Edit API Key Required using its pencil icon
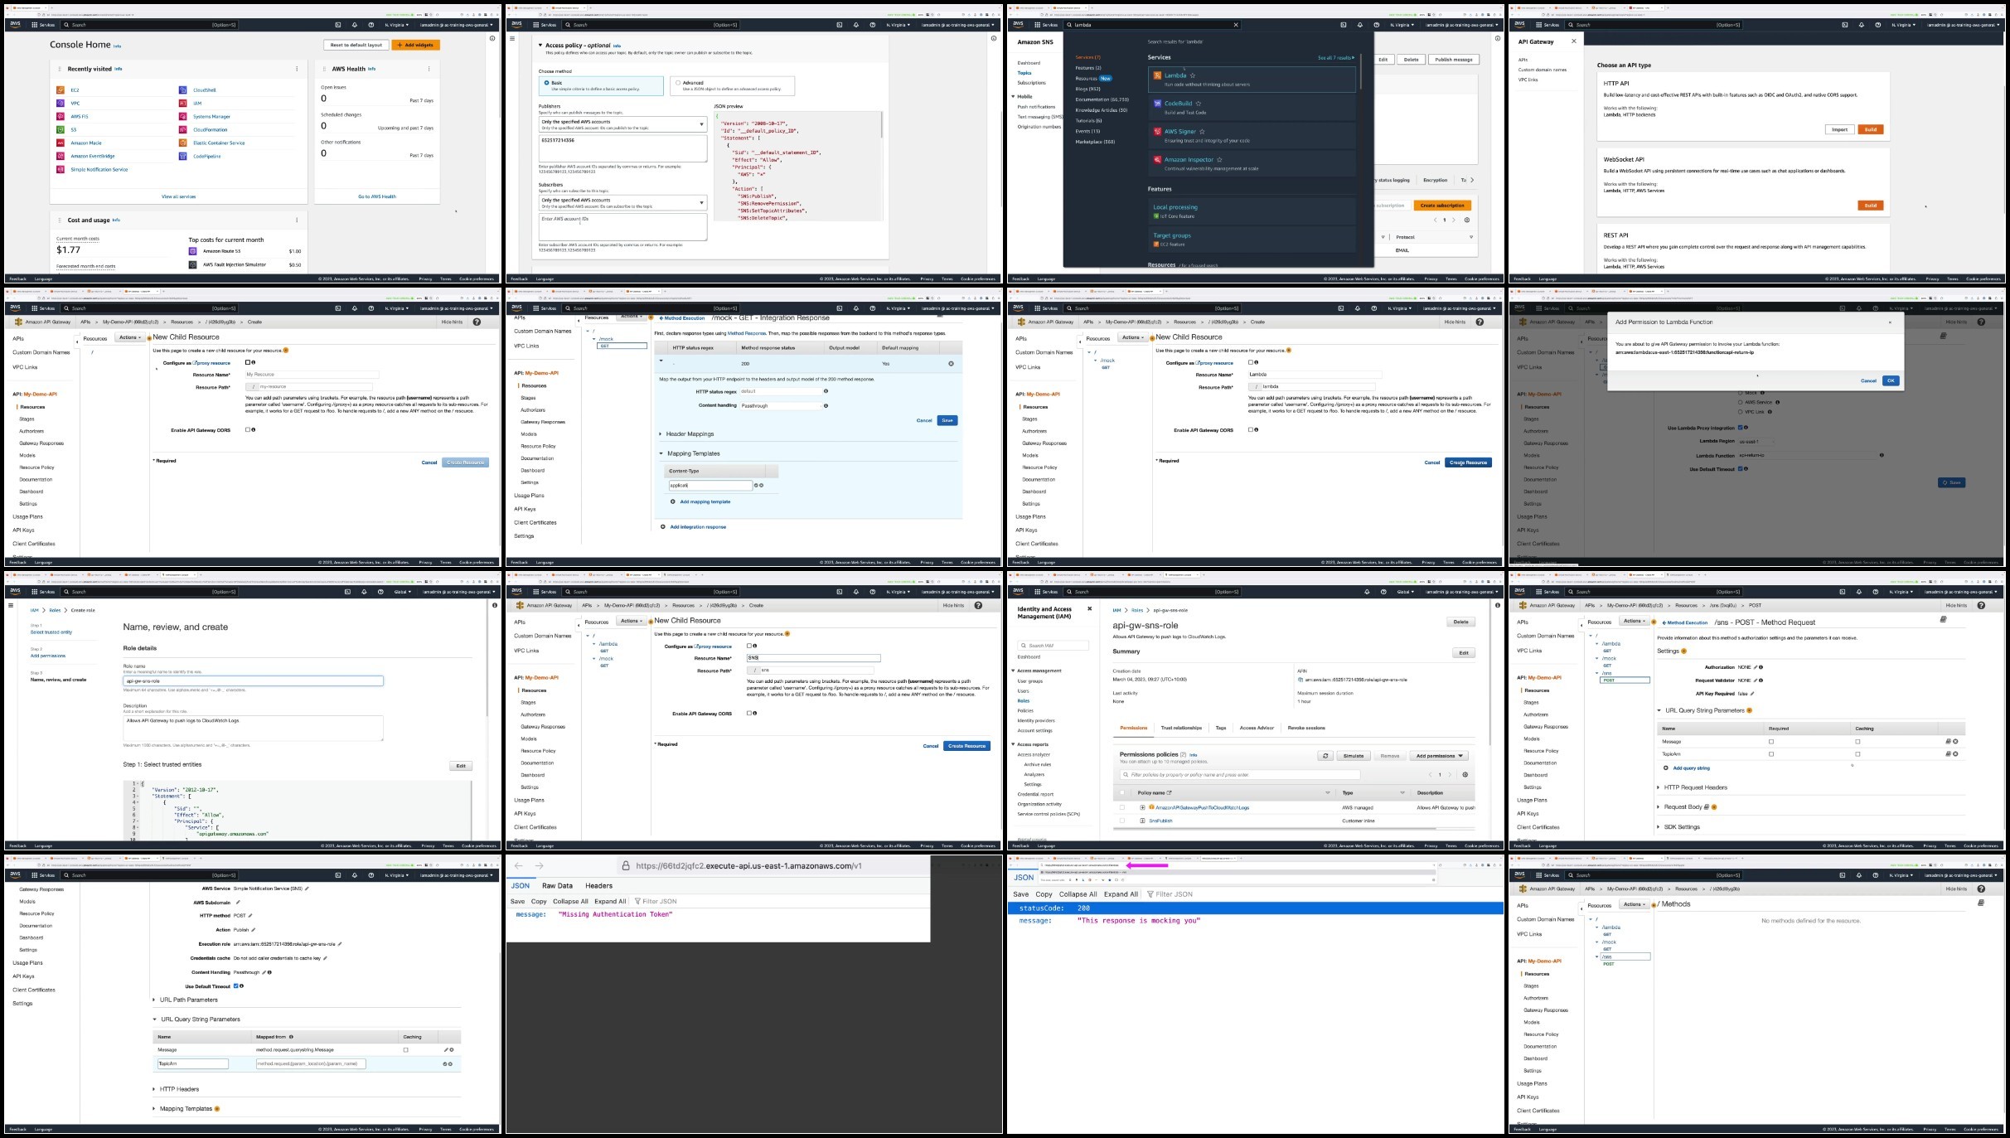The height and width of the screenshot is (1138, 2010). click(x=1751, y=694)
